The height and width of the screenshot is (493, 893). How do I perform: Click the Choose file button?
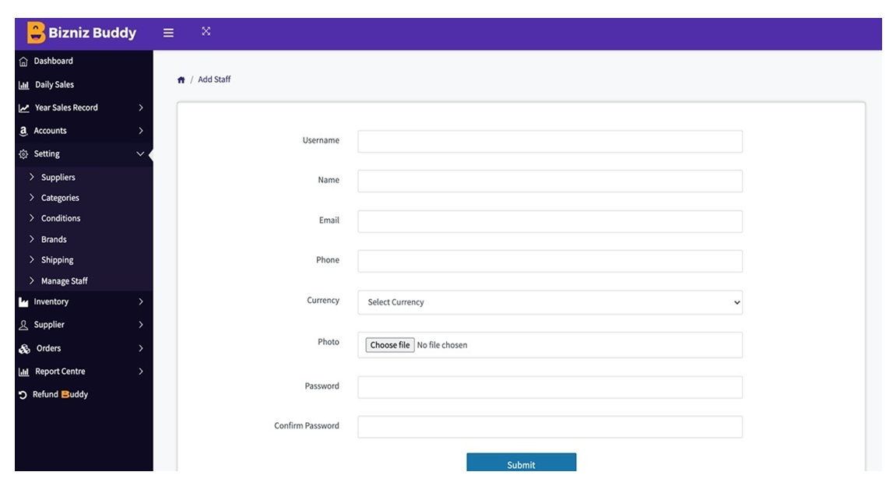point(389,345)
